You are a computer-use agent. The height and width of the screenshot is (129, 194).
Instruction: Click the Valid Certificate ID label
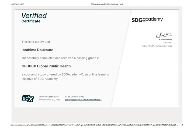(x=75, y=97)
